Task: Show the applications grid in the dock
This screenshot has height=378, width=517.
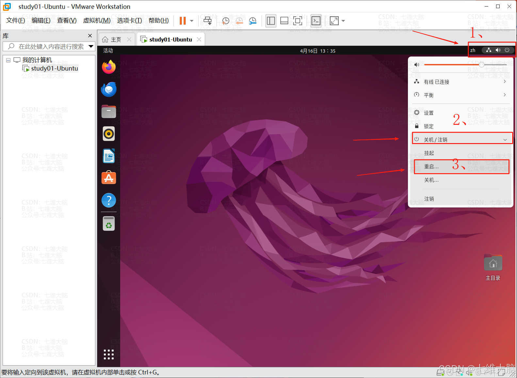Action: coord(109,354)
